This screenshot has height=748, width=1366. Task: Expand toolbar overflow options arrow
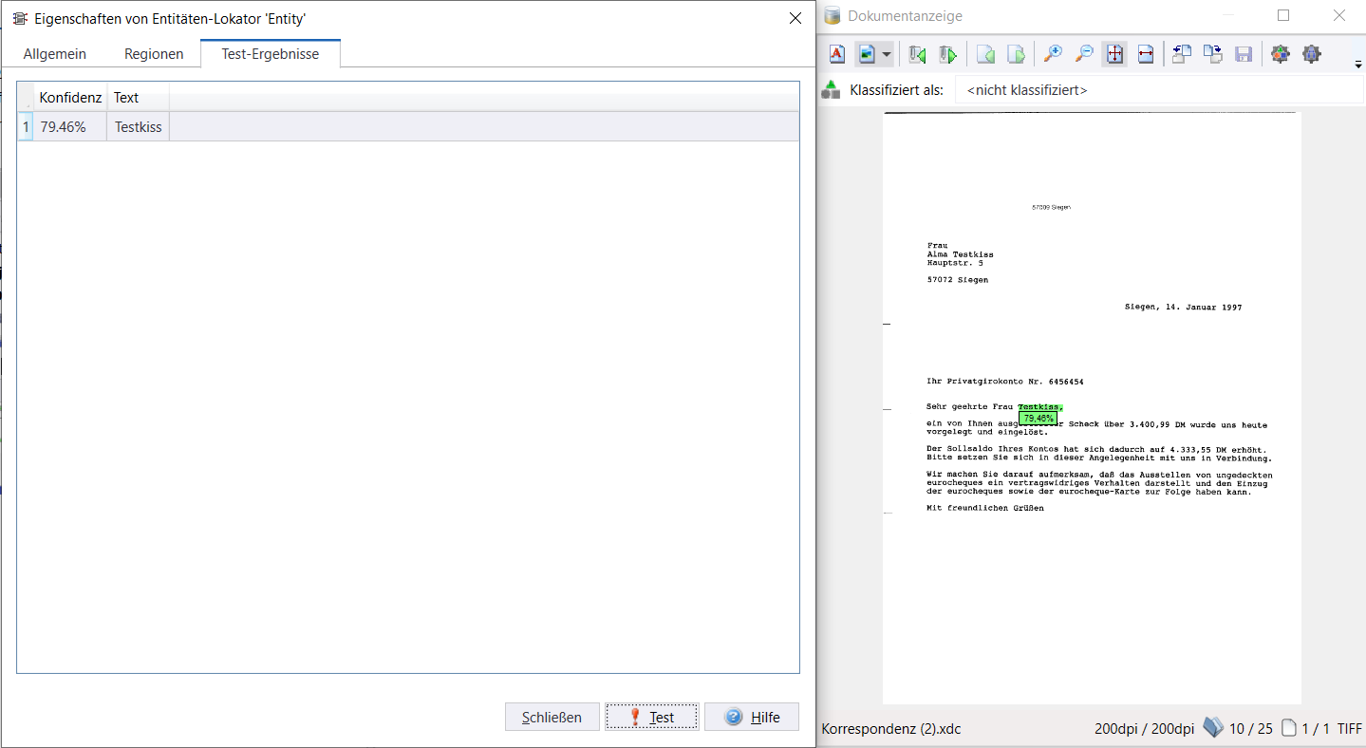point(1358,64)
